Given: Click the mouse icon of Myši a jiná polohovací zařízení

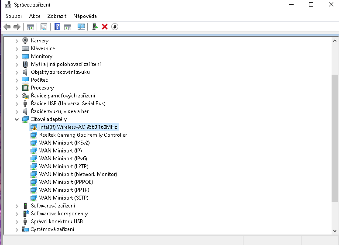Looking at the screenshot, I should (25, 64).
